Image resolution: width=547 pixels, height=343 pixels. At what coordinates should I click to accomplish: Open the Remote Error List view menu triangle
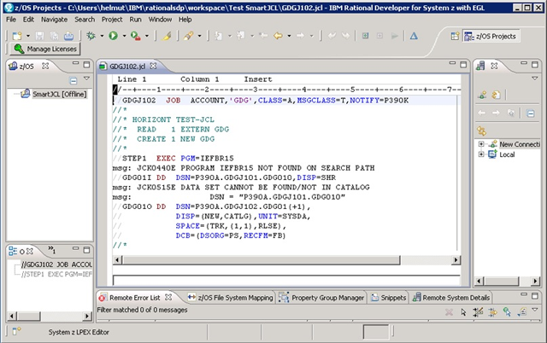click(534, 310)
